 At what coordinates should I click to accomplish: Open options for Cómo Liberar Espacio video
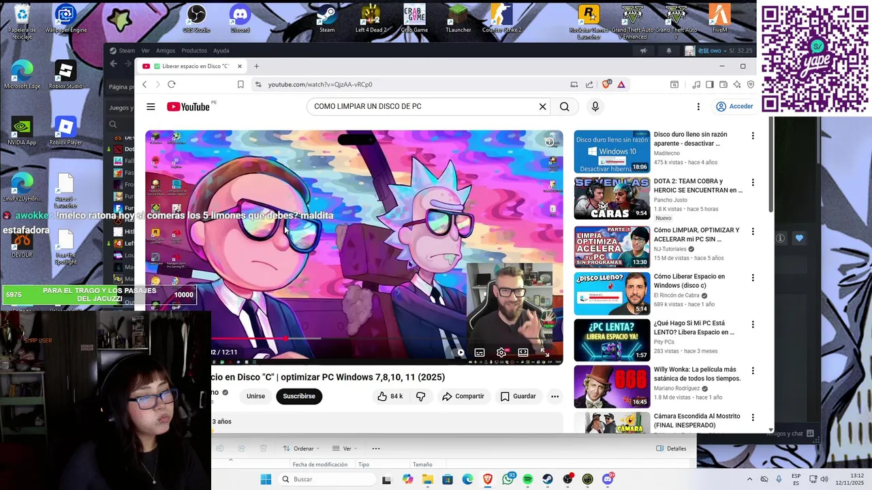[x=753, y=278]
